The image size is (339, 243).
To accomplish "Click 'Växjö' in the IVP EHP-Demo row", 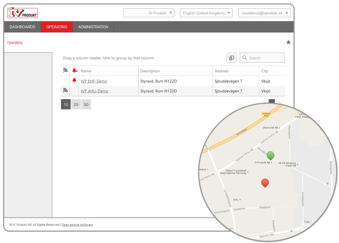I will point(266,81).
